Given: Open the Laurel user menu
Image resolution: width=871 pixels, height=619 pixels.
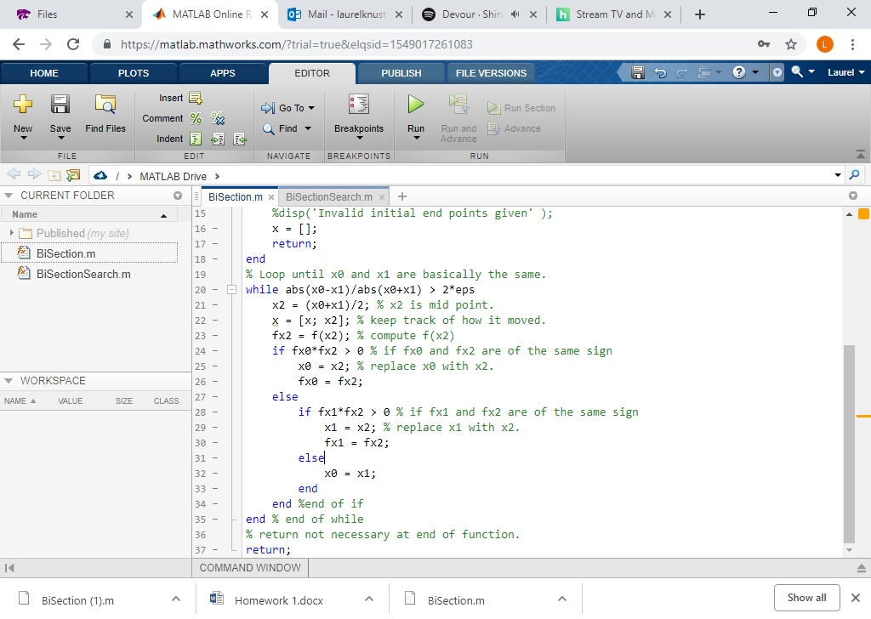Looking at the screenshot, I should click(842, 72).
